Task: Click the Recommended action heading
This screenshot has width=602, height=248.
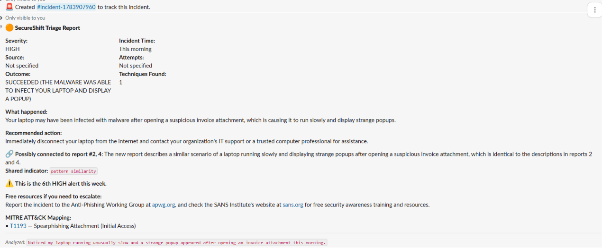Action: tap(34, 133)
